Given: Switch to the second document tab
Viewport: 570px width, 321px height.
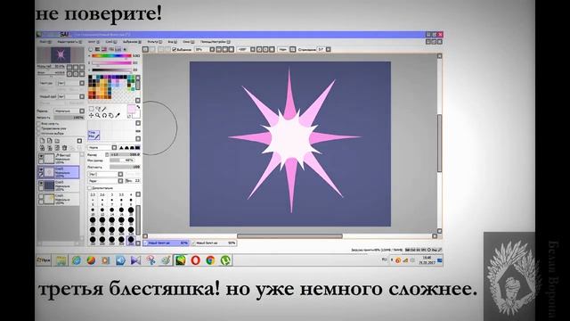Looking at the screenshot, I should click(x=214, y=243).
